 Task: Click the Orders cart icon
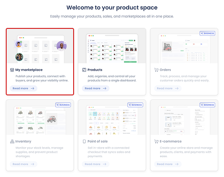(156, 70)
